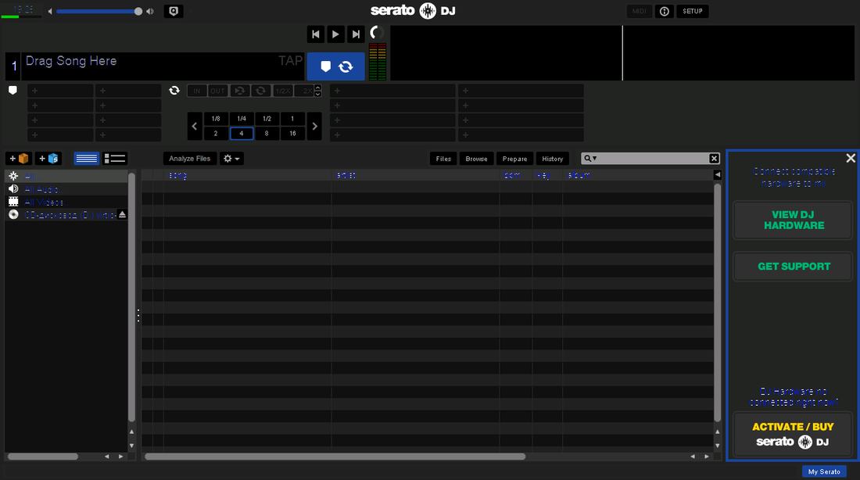
Task: Click the Serato DJ logo in the header
Action: coord(414,11)
